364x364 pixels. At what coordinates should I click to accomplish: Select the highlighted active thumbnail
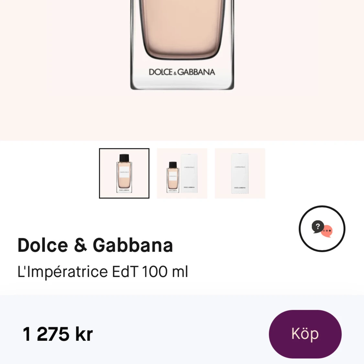click(x=124, y=173)
